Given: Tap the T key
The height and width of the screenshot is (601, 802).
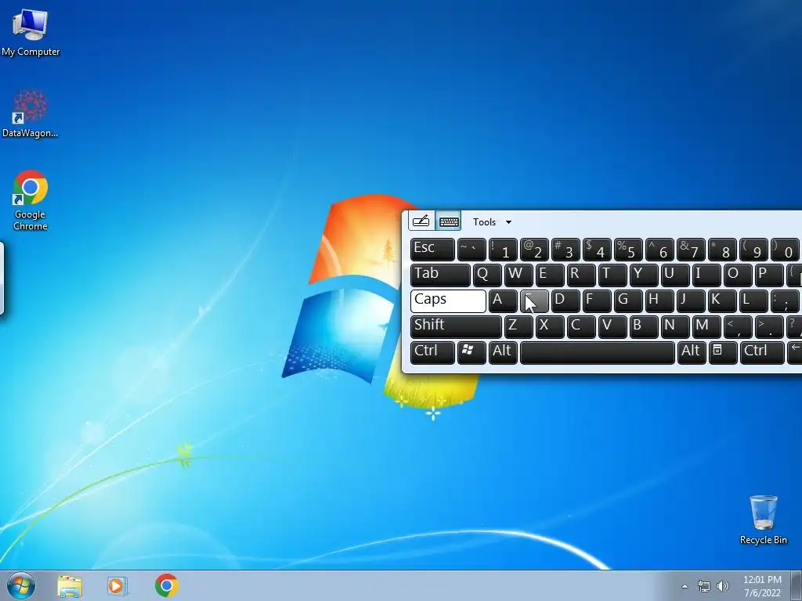Looking at the screenshot, I should 612,275.
